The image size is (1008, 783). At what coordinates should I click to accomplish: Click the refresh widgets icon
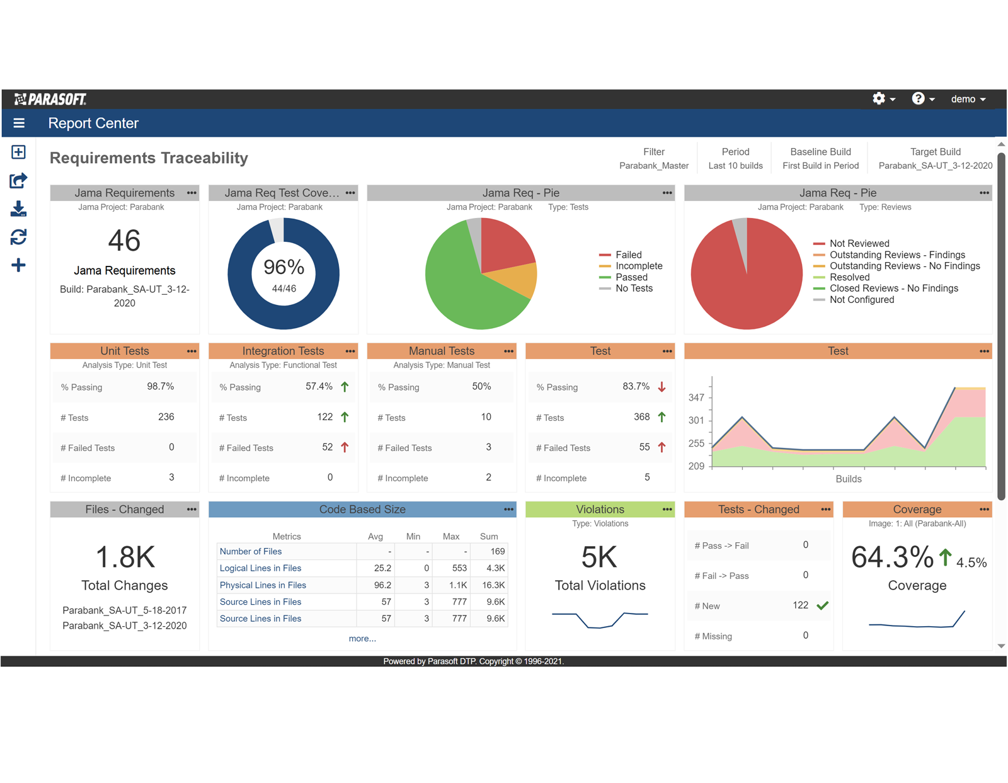coord(18,237)
